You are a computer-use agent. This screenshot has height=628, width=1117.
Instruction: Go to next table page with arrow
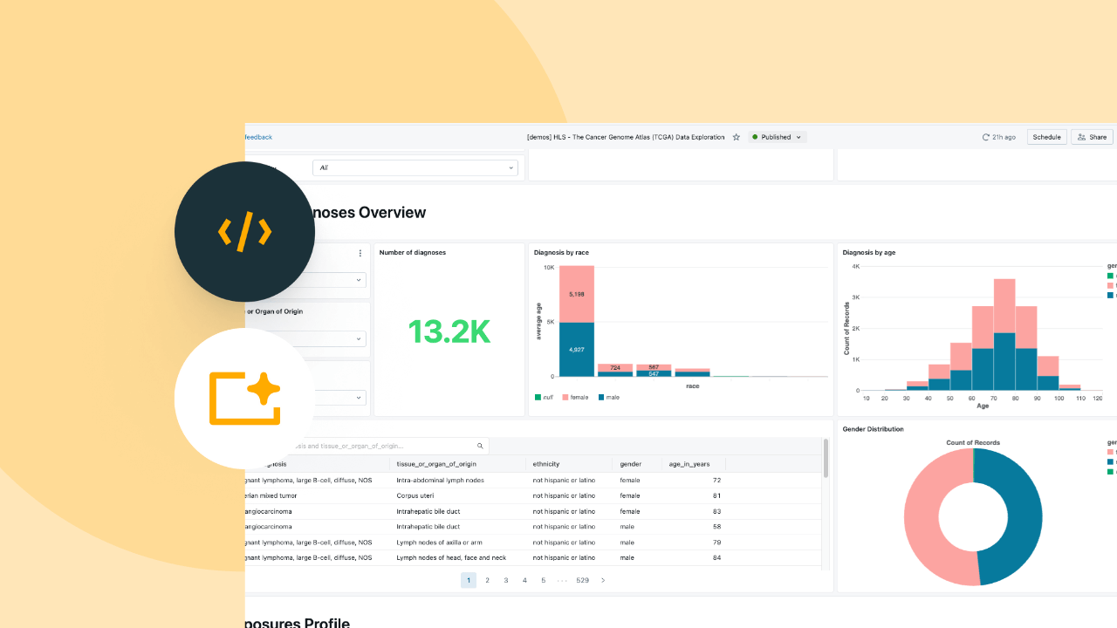(x=602, y=580)
